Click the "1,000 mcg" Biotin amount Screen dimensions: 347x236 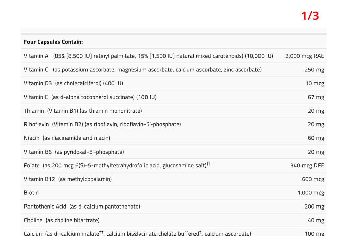[x=311, y=193]
